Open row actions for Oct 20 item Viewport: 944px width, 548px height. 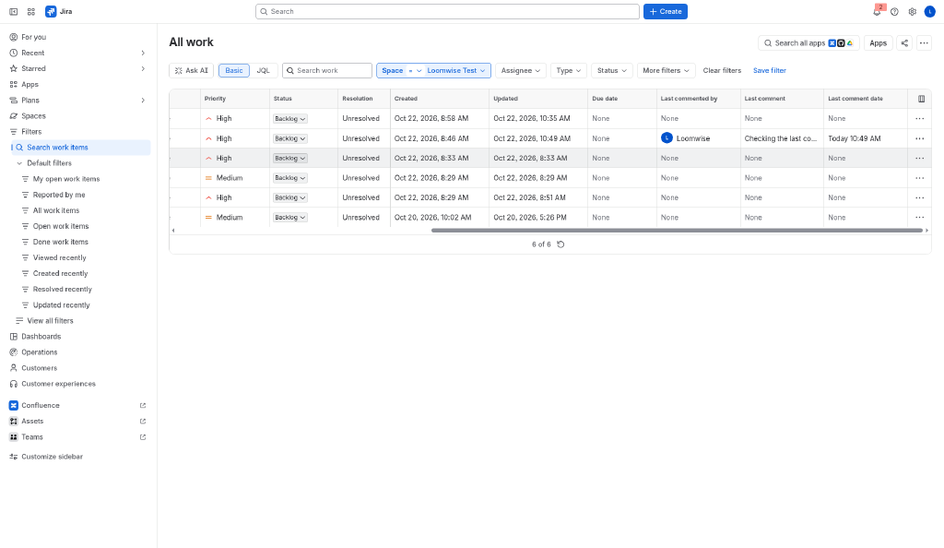tap(920, 218)
